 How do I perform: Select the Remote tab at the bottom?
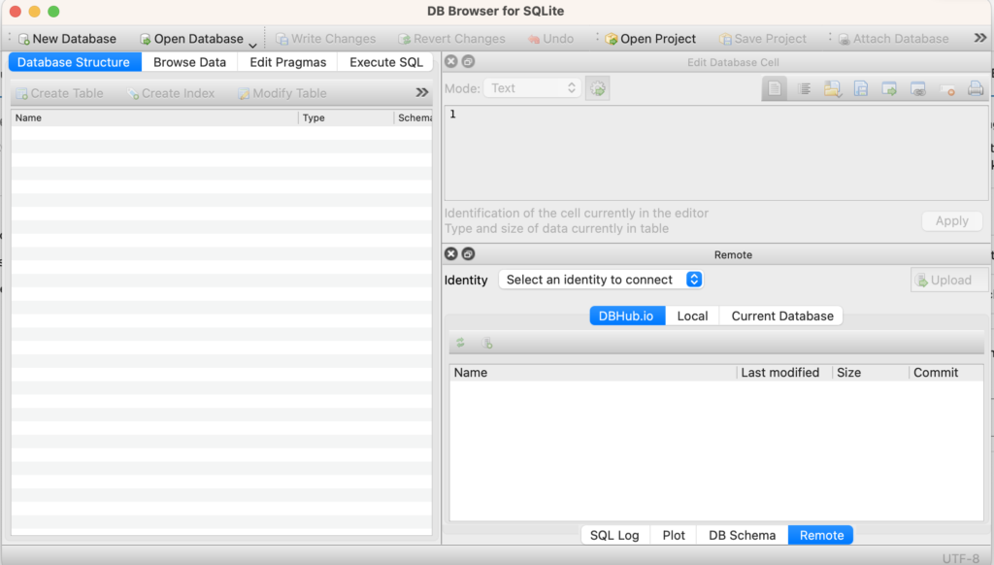coord(820,534)
